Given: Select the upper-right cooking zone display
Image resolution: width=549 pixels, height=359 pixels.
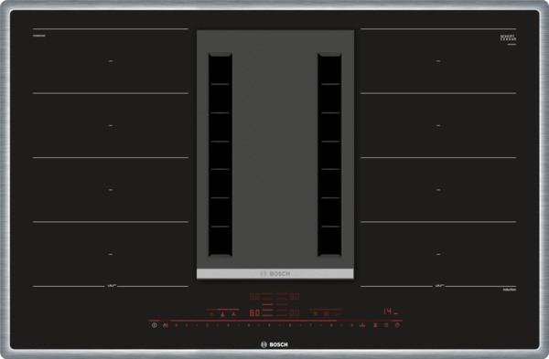Looking at the screenshot, I should point(295,297).
